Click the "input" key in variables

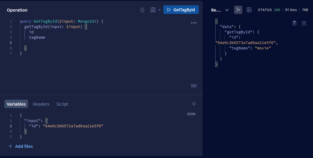(x=32, y=121)
